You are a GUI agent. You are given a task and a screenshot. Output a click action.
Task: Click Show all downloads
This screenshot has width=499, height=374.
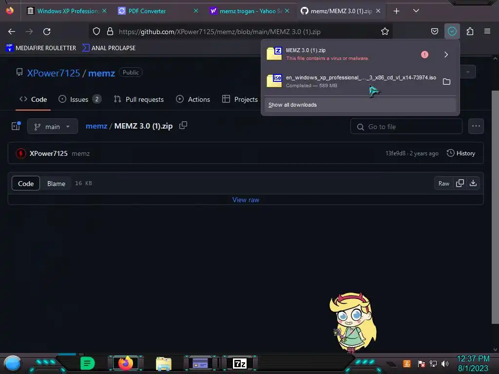(360, 105)
